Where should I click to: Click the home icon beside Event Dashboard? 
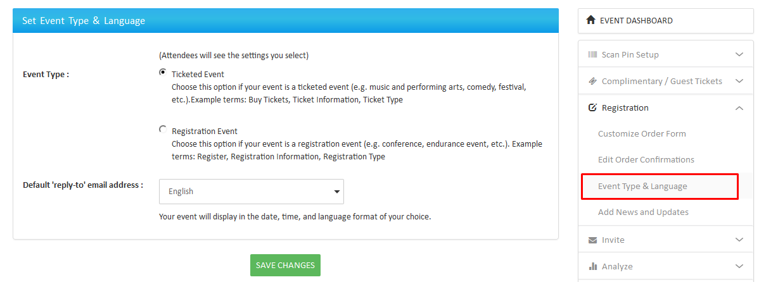tap(592, 20)
